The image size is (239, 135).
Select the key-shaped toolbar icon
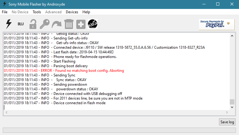tap(45, 24)
